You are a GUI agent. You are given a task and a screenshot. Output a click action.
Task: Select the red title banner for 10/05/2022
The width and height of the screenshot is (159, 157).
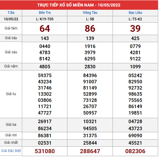tap(79, 5)
